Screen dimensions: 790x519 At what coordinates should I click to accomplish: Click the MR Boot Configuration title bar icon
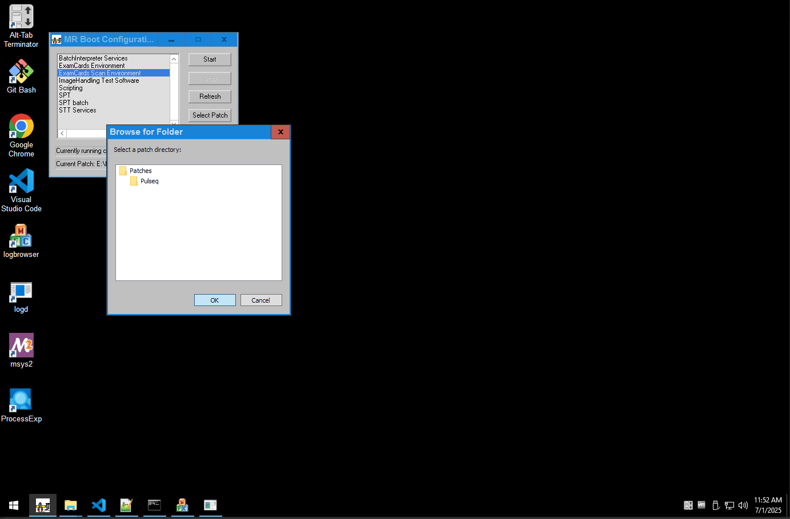tap(57, 39)
